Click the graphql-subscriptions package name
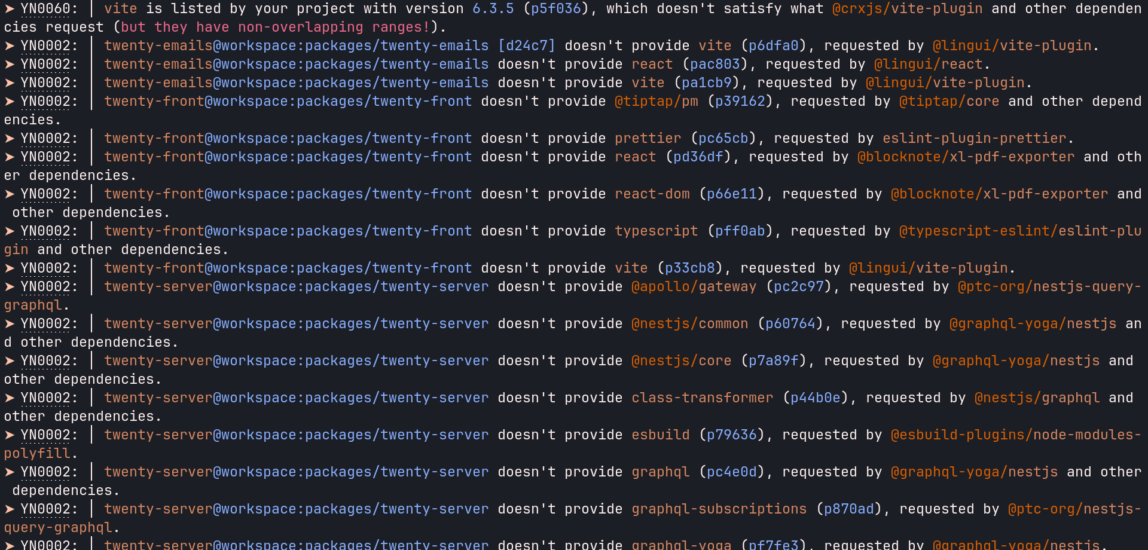 tap(719, 509)
